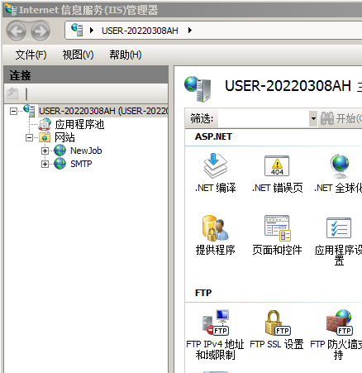Open the 筛选 filter dropdown arrow

click(x=313, y=119)
